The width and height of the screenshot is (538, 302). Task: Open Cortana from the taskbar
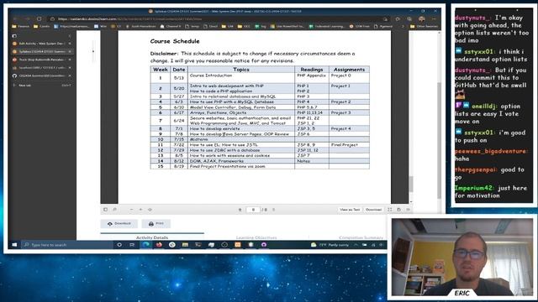[x=119, y=245]
